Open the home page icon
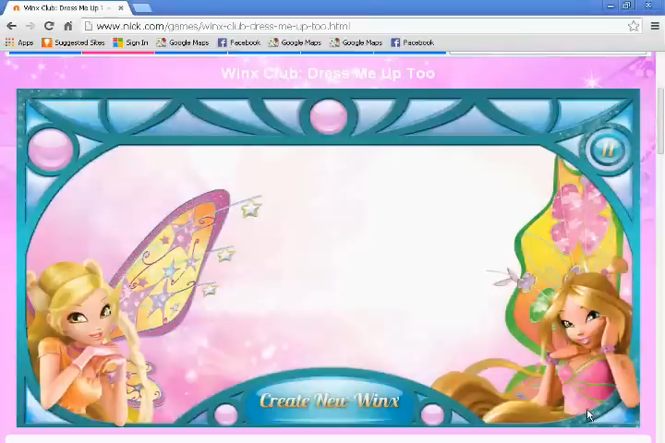This screenshot has height=443, width=665. pos(67,26)
